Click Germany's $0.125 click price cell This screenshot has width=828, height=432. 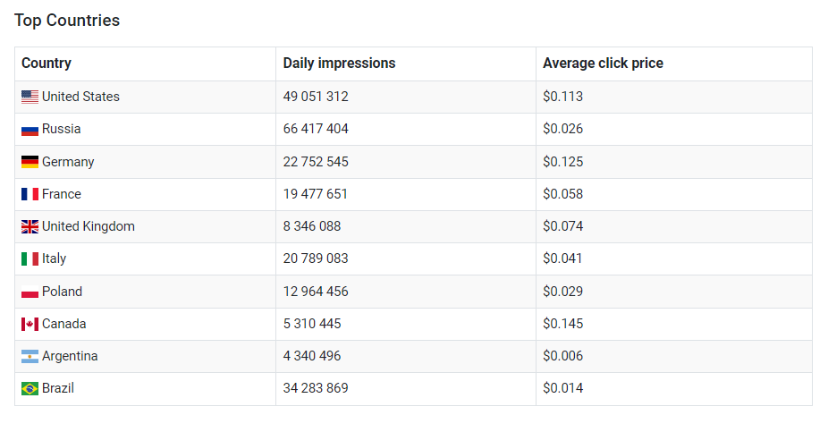562,162
